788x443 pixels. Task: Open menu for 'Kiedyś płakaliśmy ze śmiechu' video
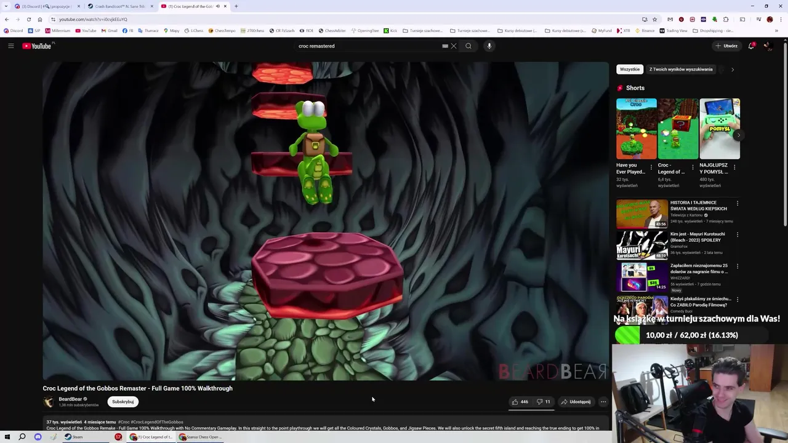coord(738,299)
